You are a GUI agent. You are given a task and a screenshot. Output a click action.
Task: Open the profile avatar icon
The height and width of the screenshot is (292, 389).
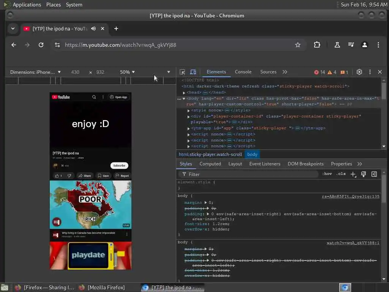364,45
